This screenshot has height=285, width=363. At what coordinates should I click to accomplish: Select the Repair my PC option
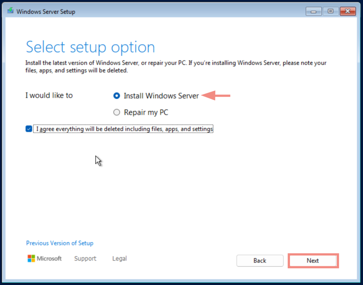pos(117,112)
